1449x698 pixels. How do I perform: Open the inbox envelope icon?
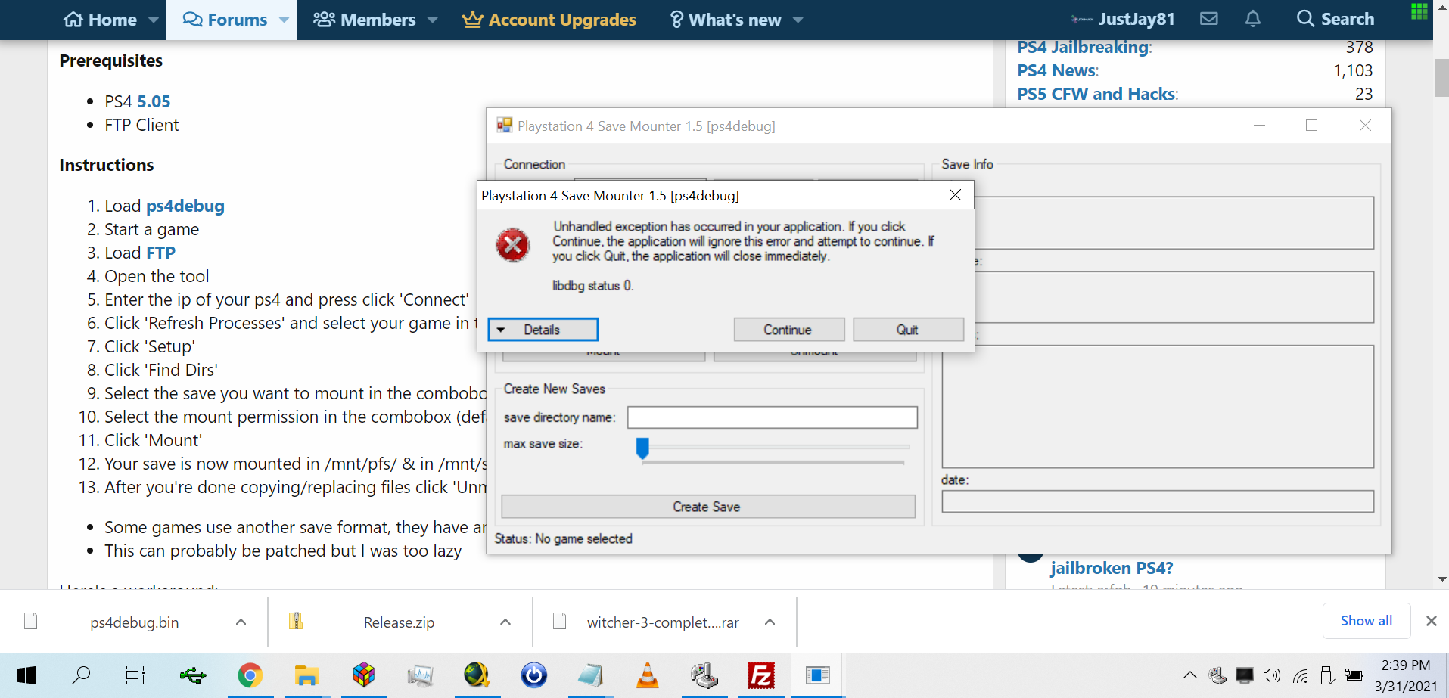[x=1209, y=19]
